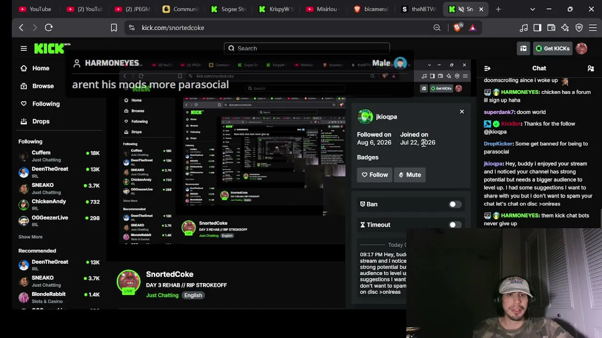Mute user jkioqpa

410,175
